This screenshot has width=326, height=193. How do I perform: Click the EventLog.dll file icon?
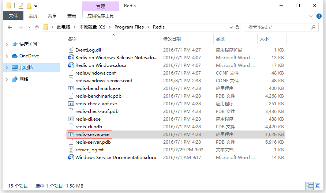coord(71,50)
